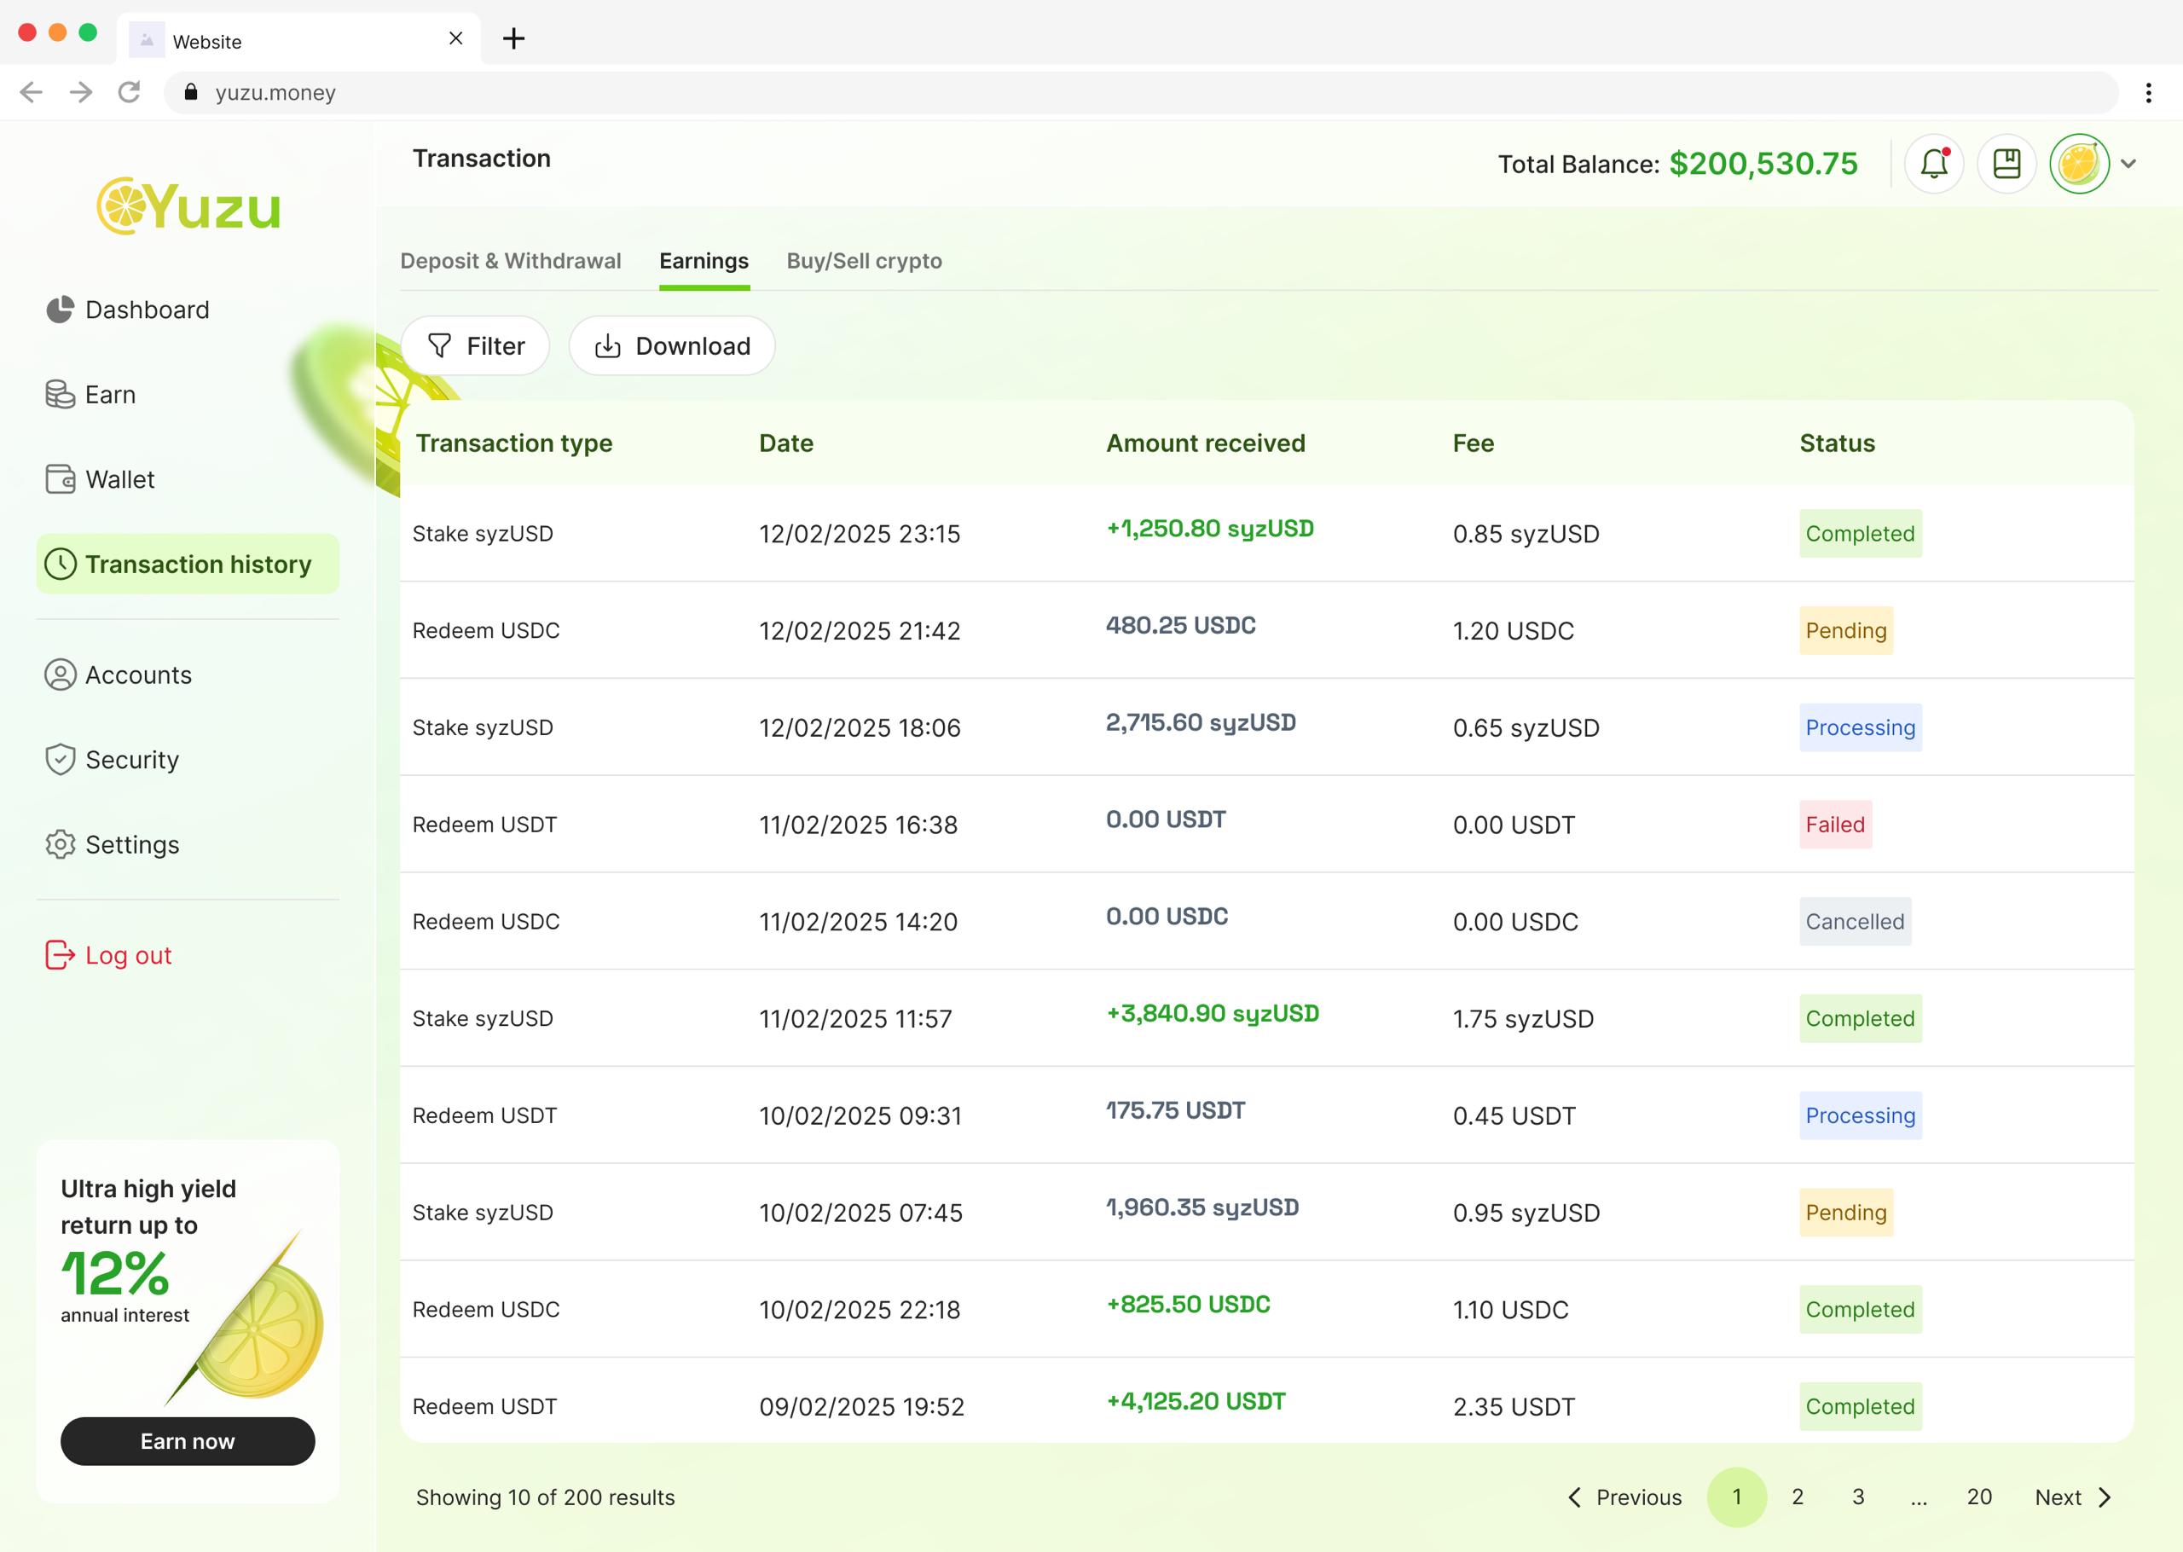Click the Status column header
Image resolution: width=2183 pixels, height=1552 pixels.
1837,443
